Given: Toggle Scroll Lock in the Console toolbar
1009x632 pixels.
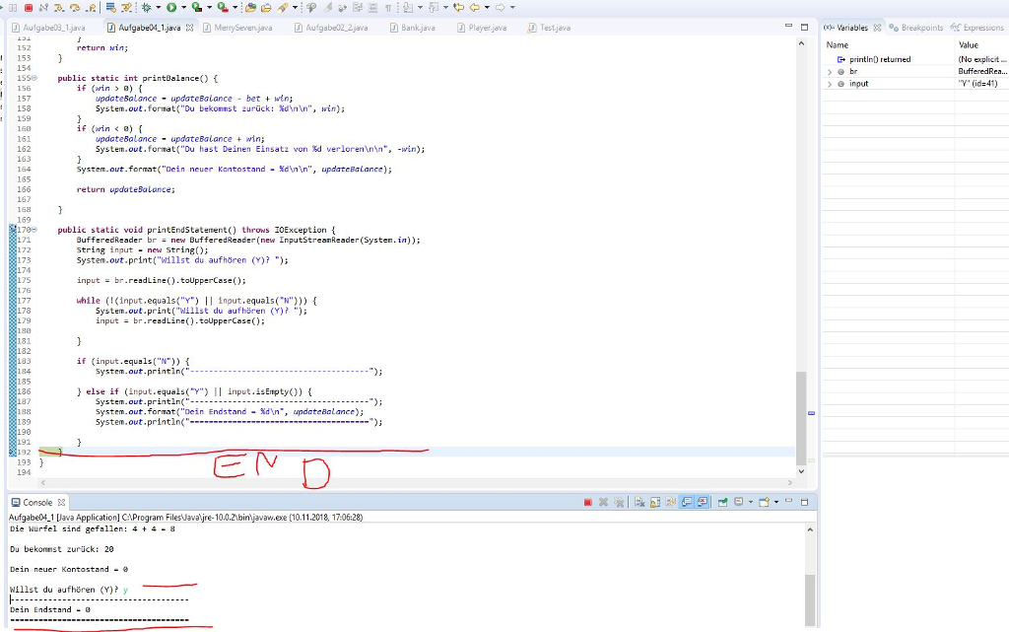Looking at the screenshot, I should click(653, 501).
